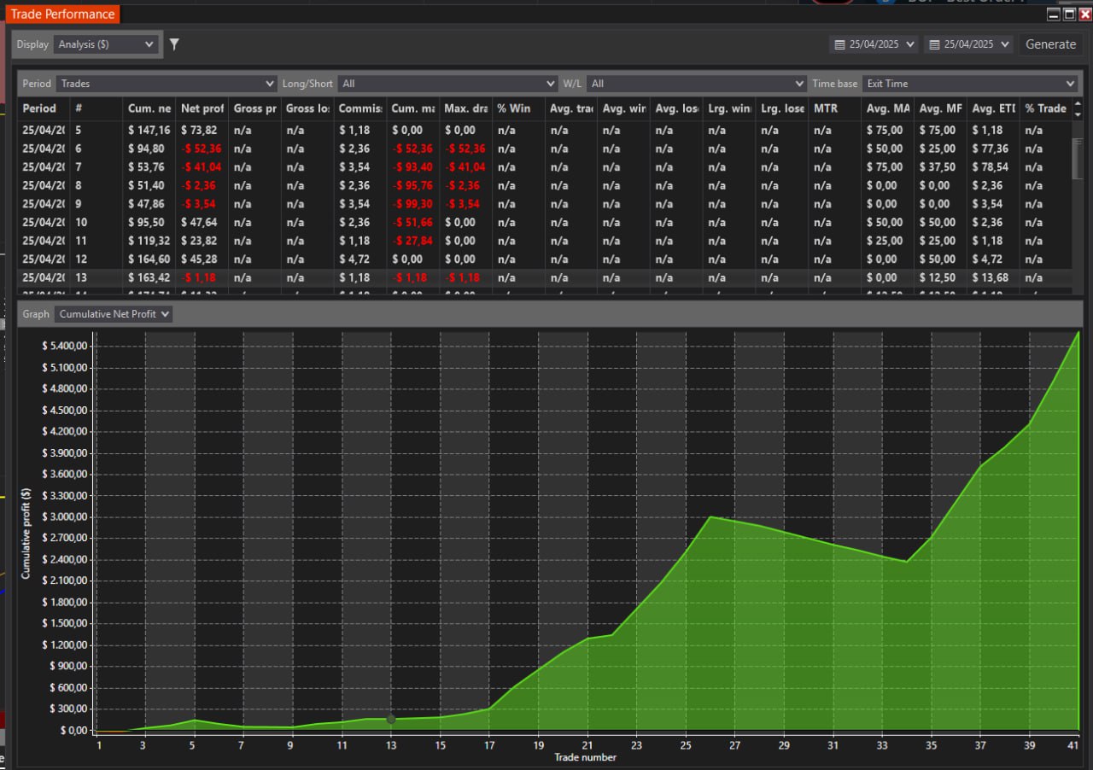Click the trade 13 marker on graph
This screenshot has height=770, width=1093.
coord(391,720)
